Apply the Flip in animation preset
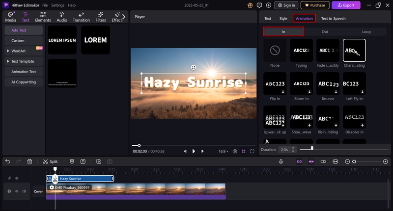This screenshot has width=393, height=211. 275,83
